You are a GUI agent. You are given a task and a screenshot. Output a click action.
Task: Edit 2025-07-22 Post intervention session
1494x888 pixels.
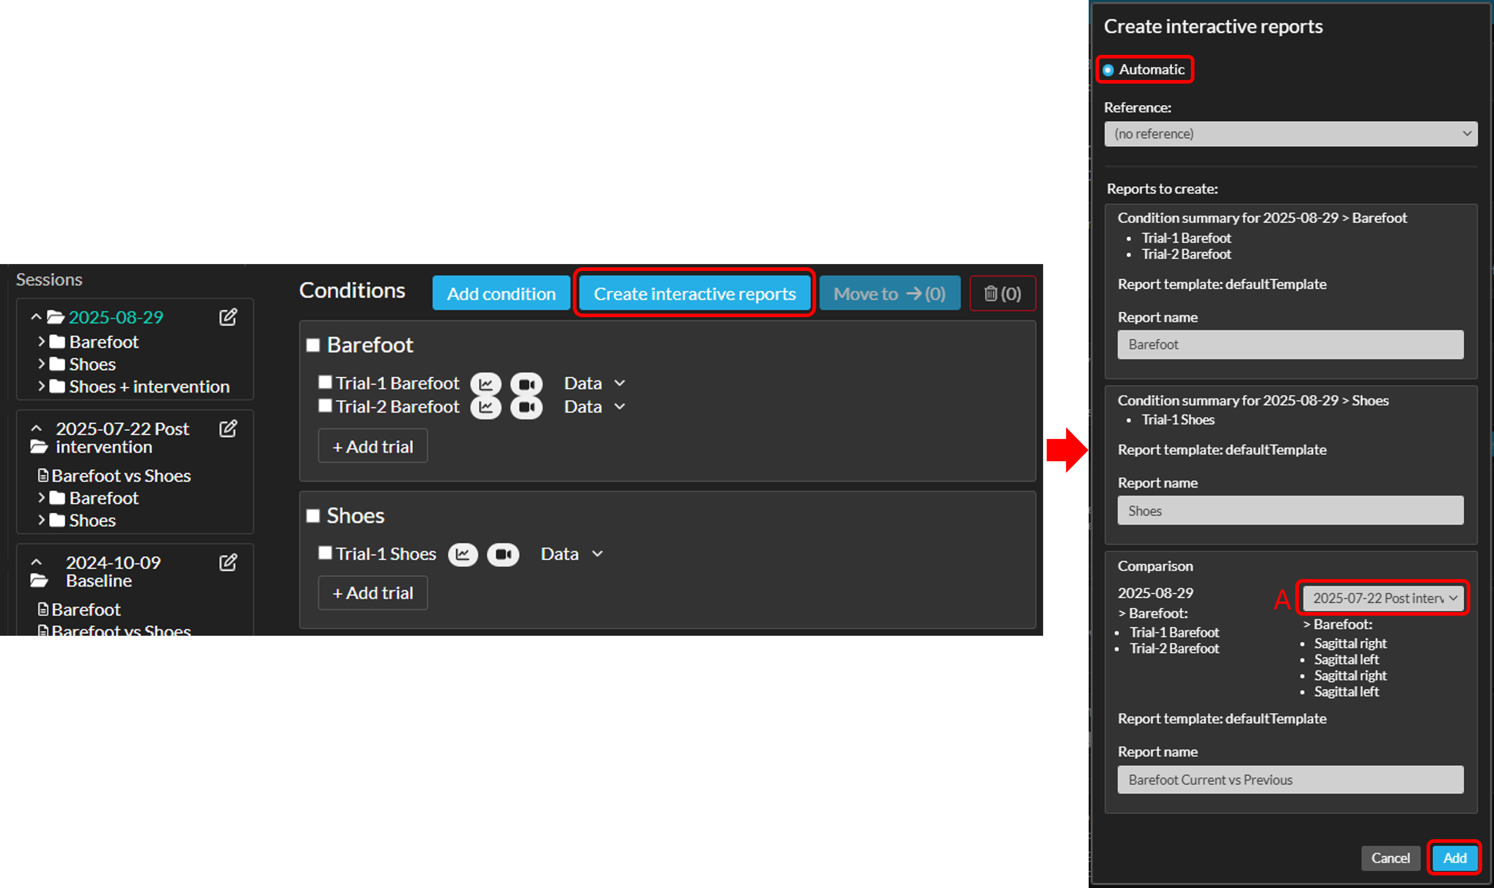pyautogui.click(x=228, y=428)
